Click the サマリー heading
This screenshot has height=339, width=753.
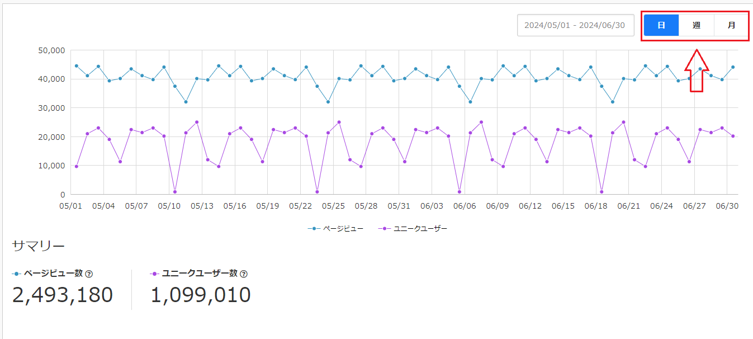pyautogui.click(x=38, y=246)
